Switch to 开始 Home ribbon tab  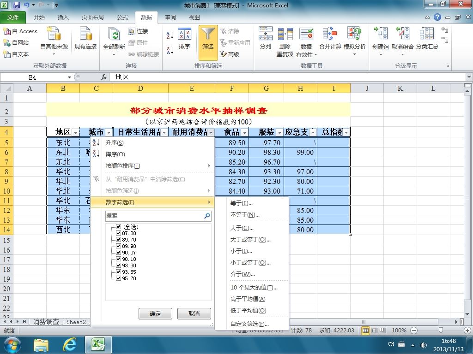[39, 18]
